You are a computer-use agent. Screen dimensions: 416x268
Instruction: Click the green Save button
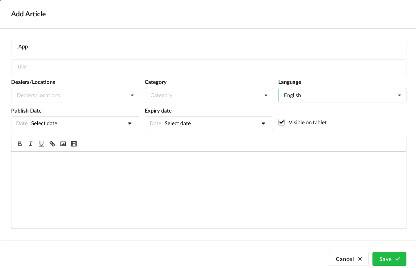389,259
